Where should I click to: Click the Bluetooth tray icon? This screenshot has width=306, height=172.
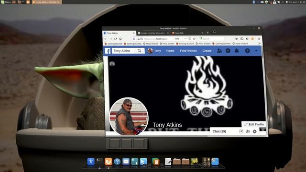(254, 2)
